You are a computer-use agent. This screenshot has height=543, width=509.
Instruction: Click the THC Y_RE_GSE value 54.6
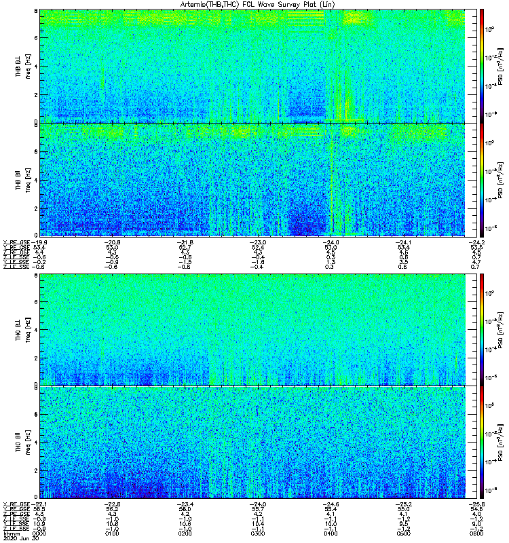[476, 509]
